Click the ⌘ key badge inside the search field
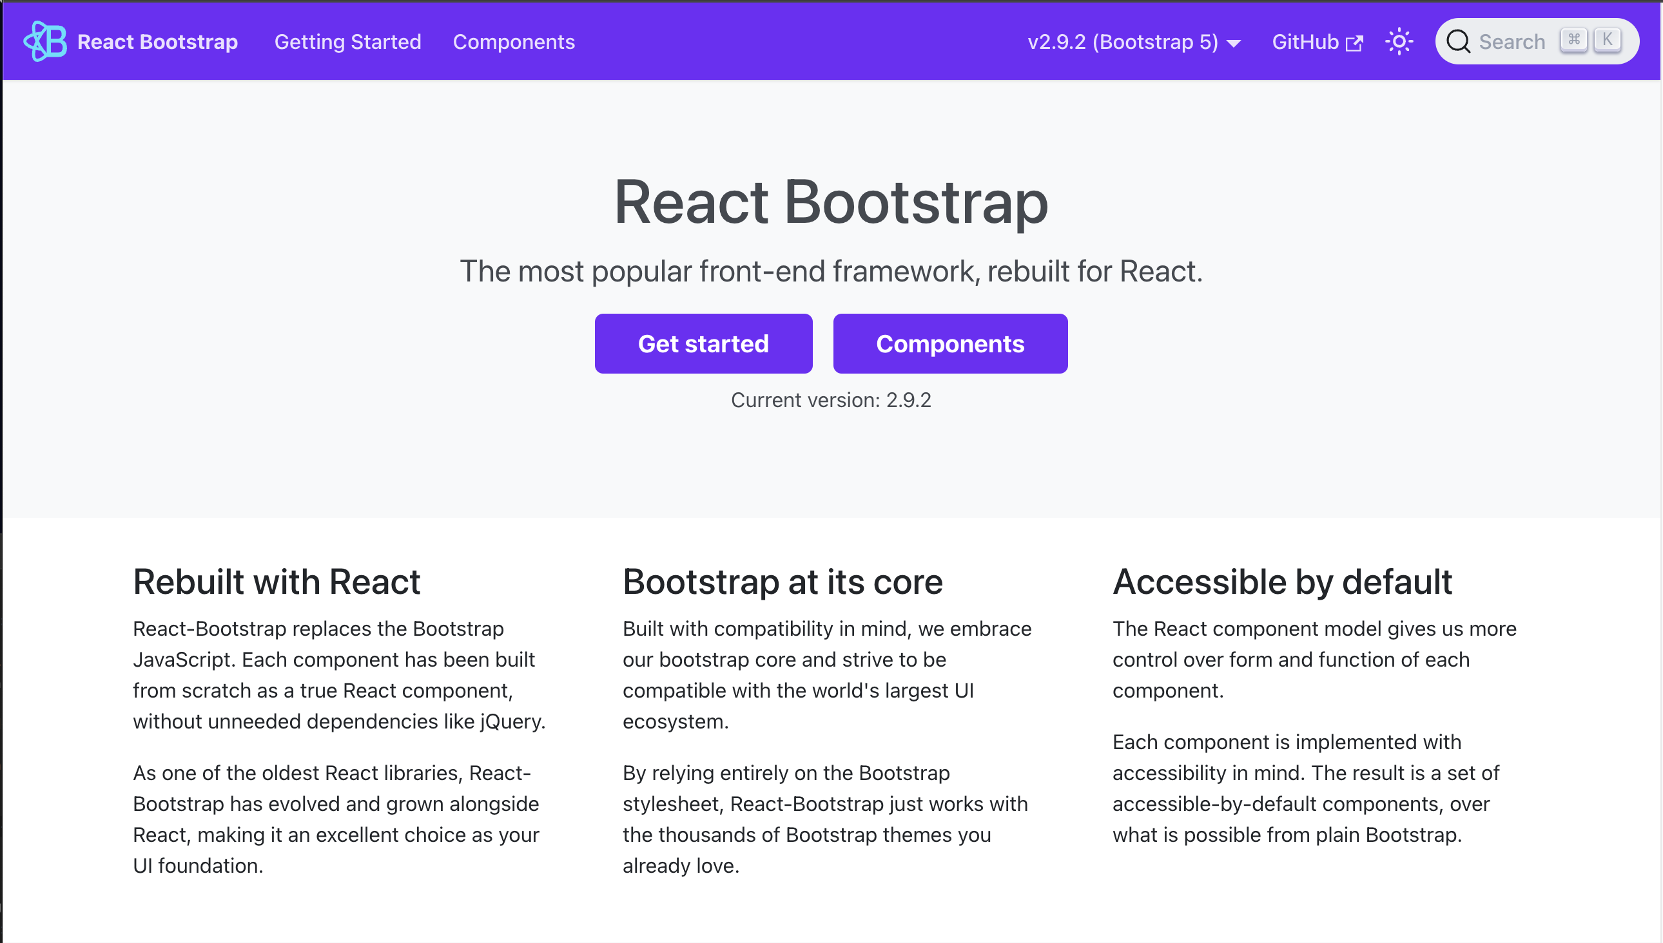1663x943 pixels. pos(1574,39)
